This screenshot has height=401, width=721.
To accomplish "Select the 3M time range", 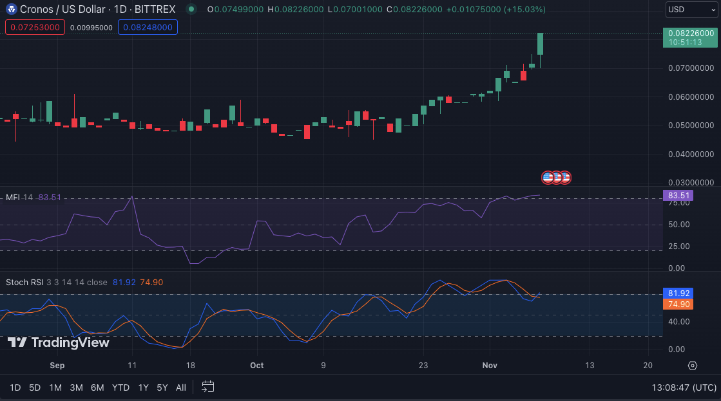I will [76, 387].
